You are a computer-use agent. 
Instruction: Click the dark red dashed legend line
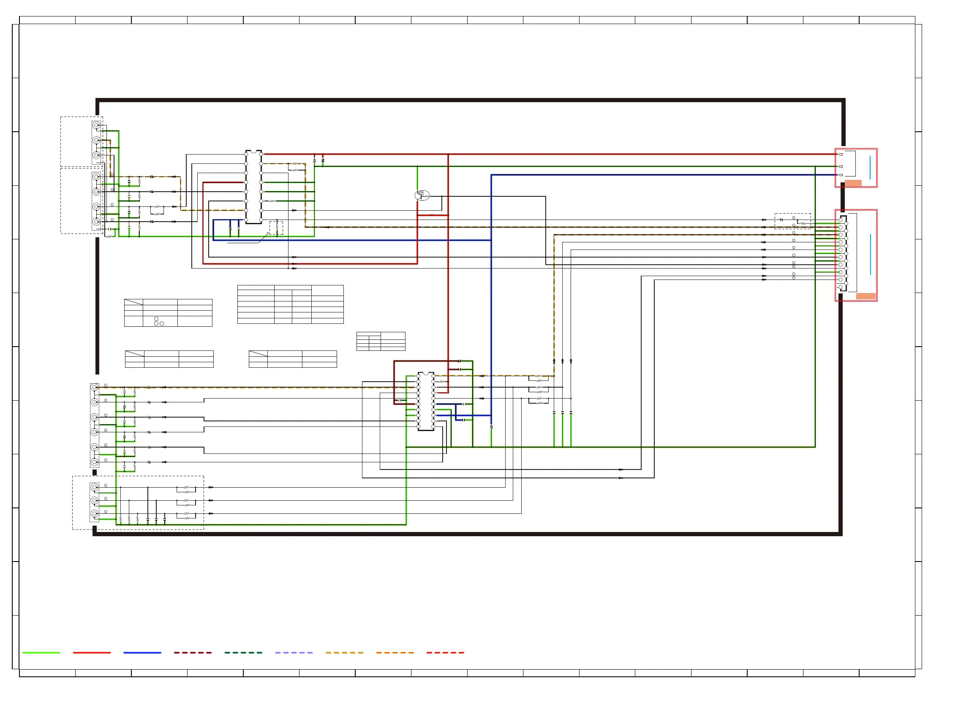point(193,653)
